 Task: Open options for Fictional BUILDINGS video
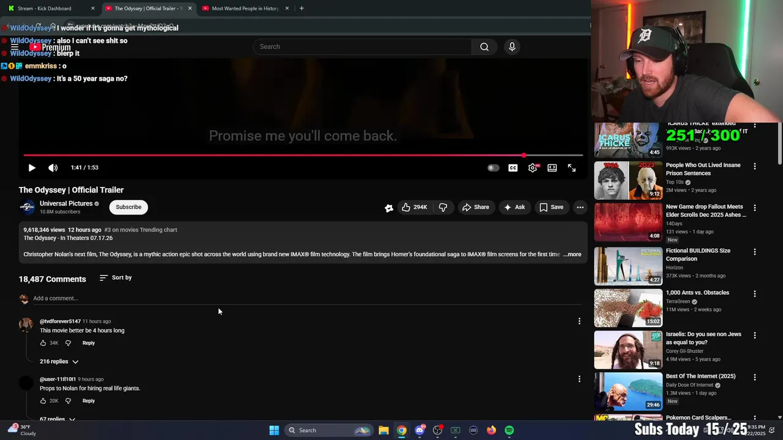click(x=754, y=252)
